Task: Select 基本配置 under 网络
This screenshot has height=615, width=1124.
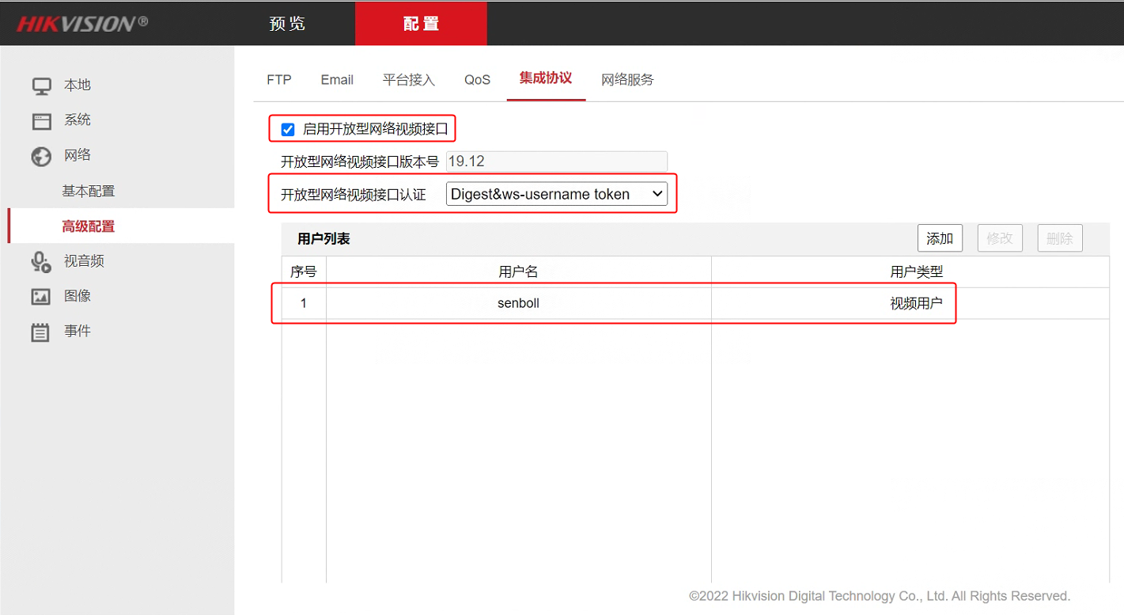Action: pyautogui.click(x=89, y=192)
